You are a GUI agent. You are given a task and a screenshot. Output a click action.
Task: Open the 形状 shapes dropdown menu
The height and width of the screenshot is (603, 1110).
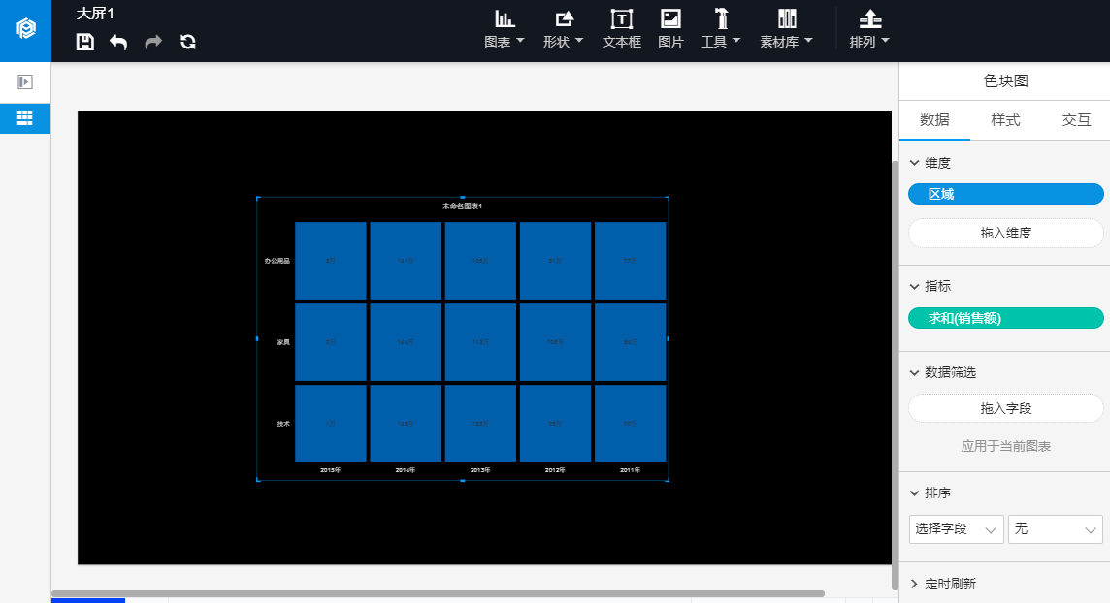click(563, 29)
